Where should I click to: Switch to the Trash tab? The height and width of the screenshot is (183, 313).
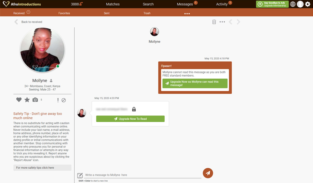[147, 13]
